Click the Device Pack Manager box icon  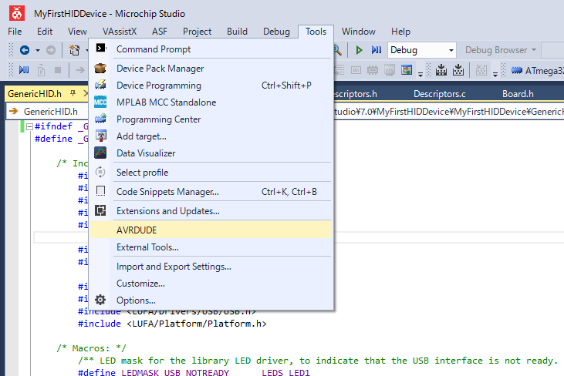(100, 69)
